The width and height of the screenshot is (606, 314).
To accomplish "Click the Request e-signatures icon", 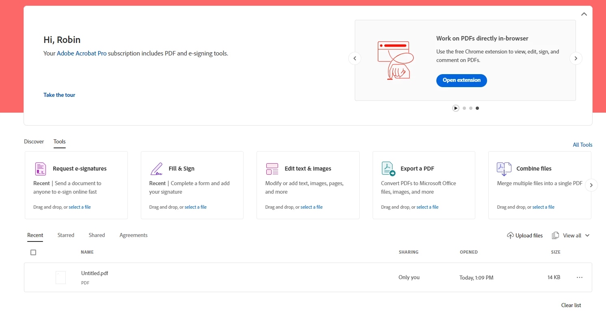I will pos(40,169).
